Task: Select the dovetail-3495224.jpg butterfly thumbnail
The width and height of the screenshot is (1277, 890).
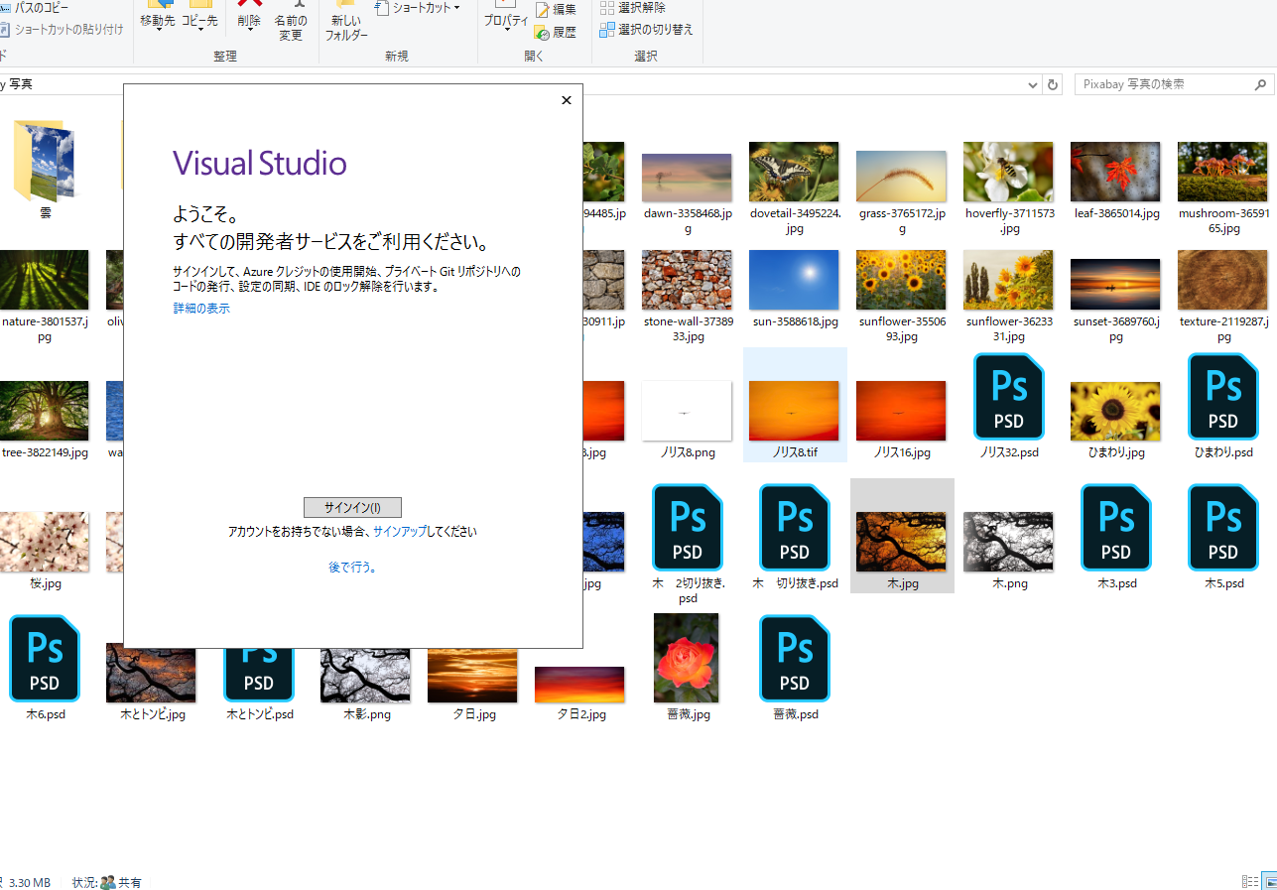Action: [794, 172]
